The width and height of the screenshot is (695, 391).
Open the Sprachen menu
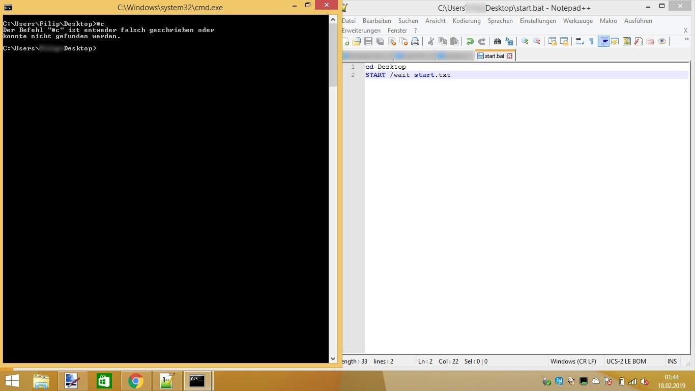tap(500, 21)
